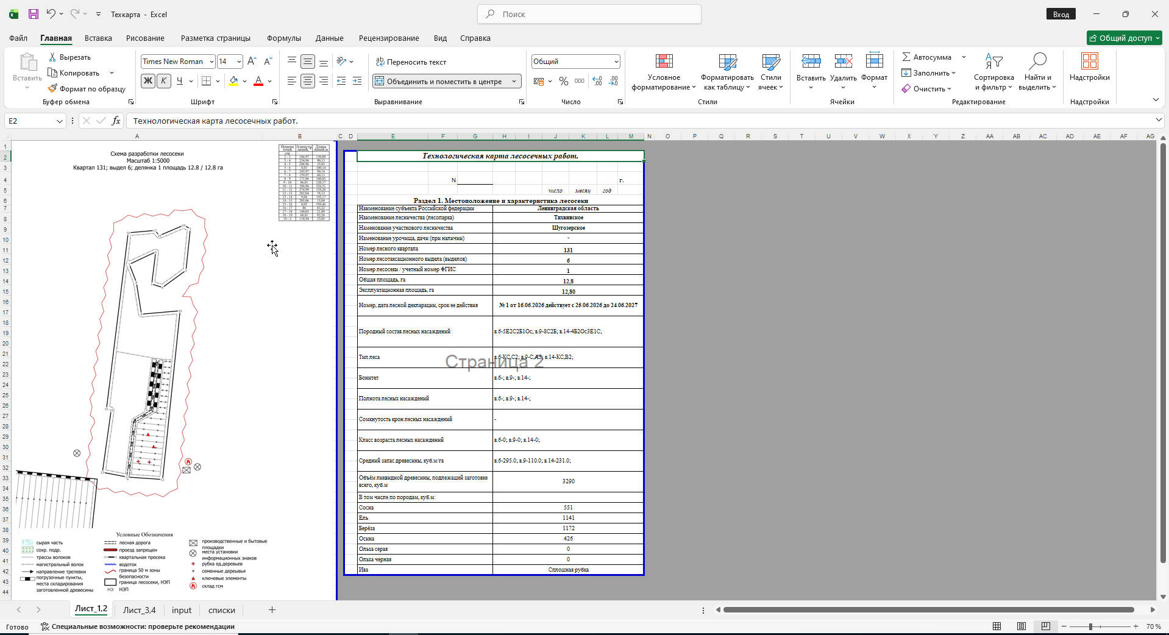Open the font color red swatch
The height and width of the screenshot is (635, 1169).
tap(258, 81)
